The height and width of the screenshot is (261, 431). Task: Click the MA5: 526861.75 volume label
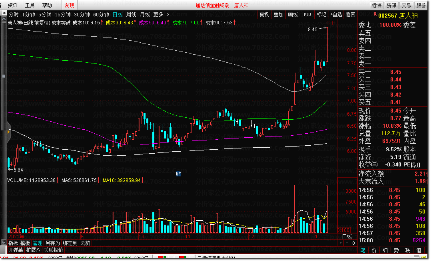click(80, 180)
